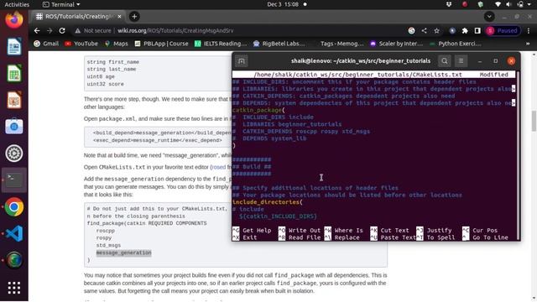Screen dimensions: 537x302
Task: Click message_generation highlighted text on wiki
Action: (123, 253)
